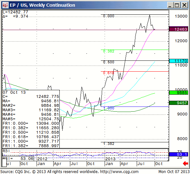
Task: Click the L=12482.77 last price text
Action: (x=15, y=12)
